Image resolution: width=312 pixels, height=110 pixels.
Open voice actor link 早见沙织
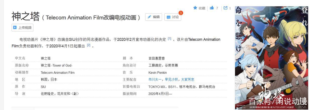pyautogui.click(x=172, y=80)
